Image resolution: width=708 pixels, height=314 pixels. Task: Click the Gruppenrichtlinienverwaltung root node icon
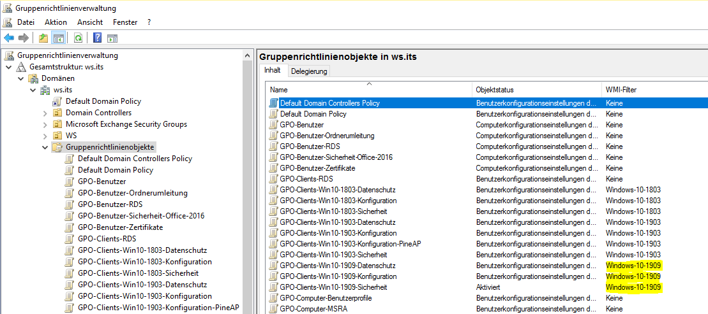pyautogui.click(x=9, y=55)
